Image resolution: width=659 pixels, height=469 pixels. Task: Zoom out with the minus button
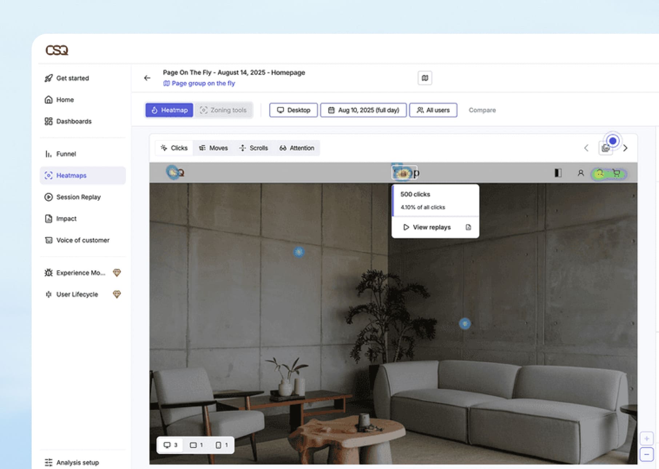pyautogui.click(x=647, y=454)
